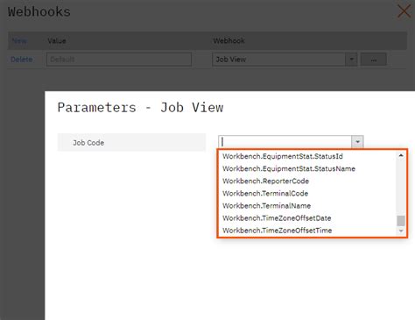Click the Webhook column header
The width and height of the screenshot is (415, 320).
click(x=229, y=41)
